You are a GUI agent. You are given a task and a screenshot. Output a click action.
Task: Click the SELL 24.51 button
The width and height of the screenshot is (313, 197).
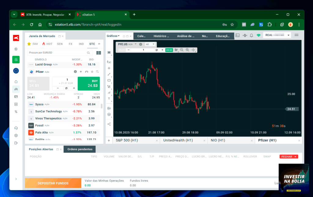tap(38, 83)
